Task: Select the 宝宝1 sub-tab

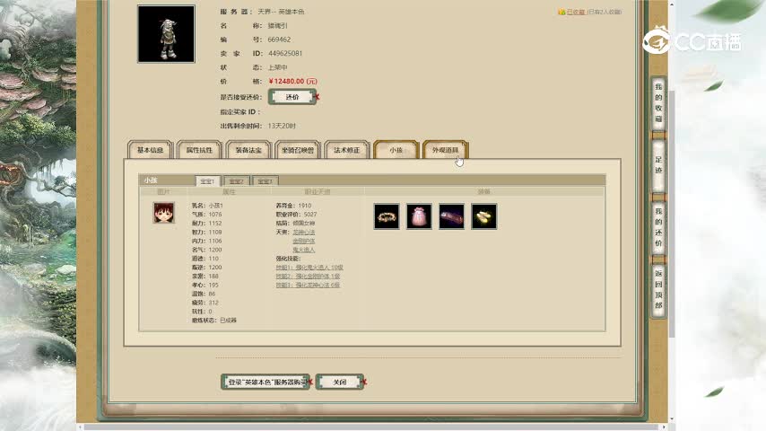Action: point(207,181)
